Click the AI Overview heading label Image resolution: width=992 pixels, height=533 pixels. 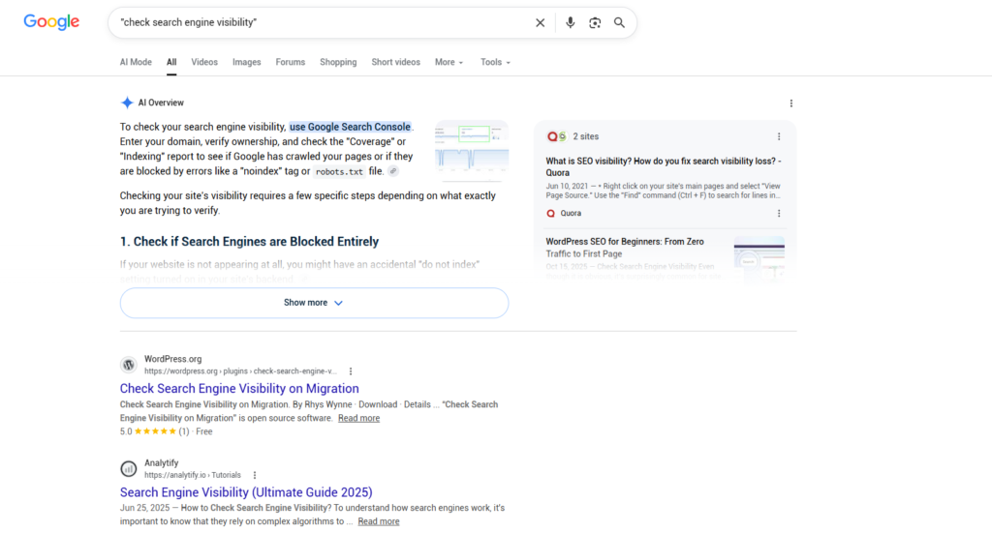(x=161, y=103)
